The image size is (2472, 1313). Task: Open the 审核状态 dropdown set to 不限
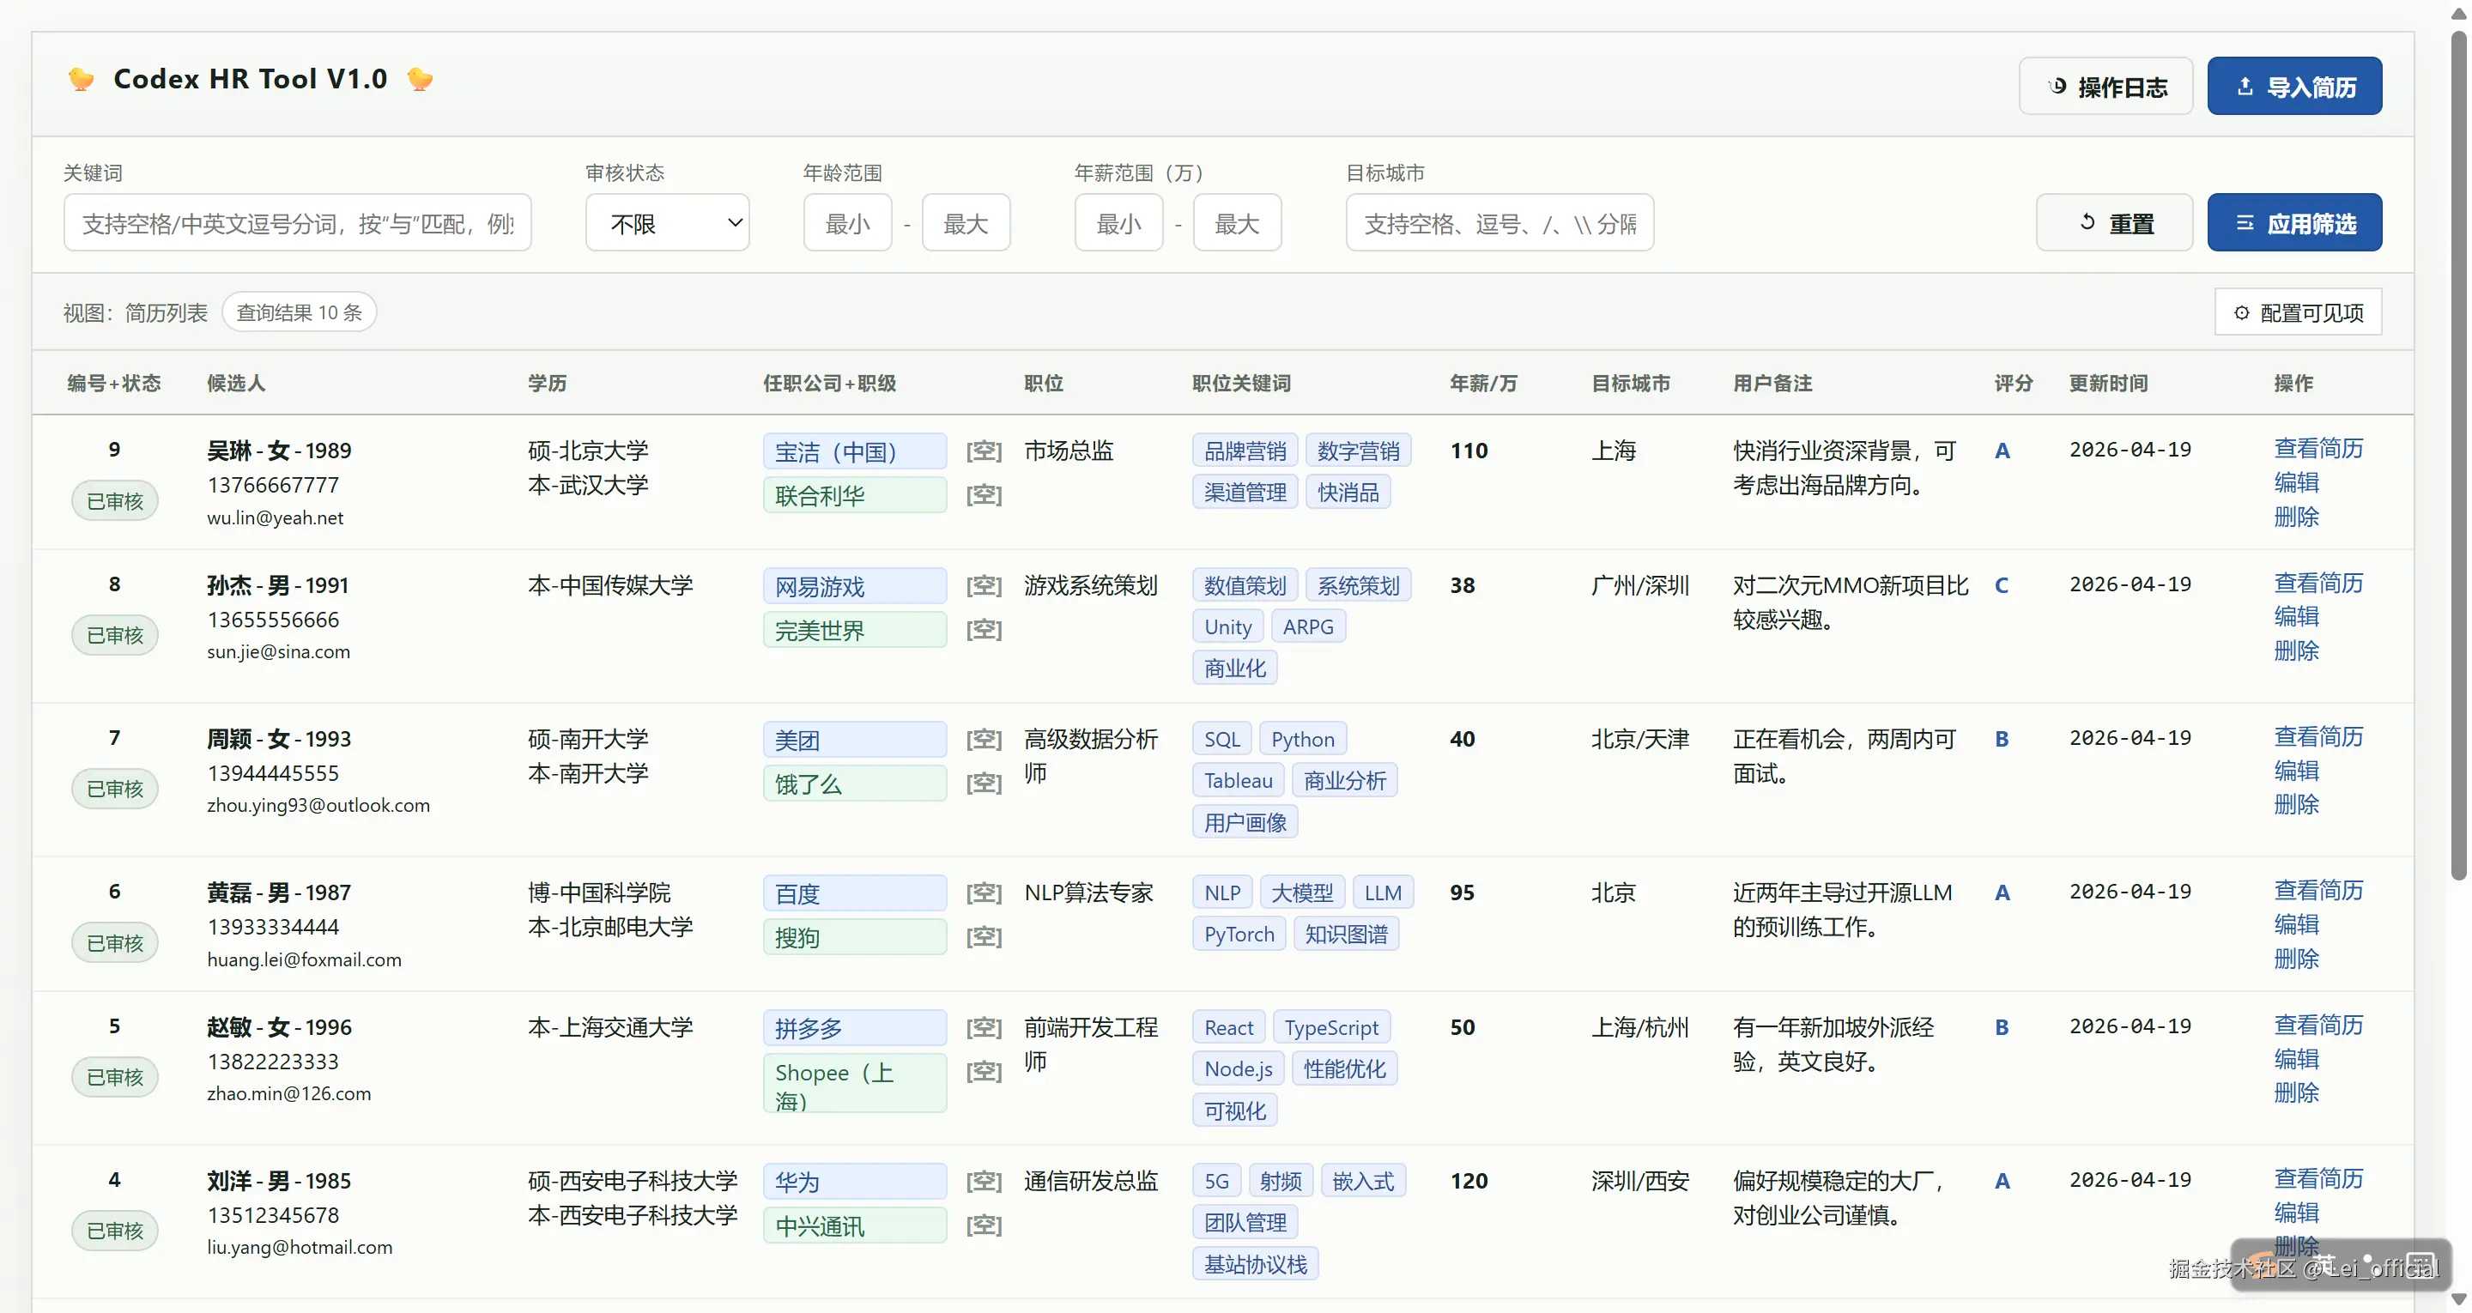[x=667, y=222]
